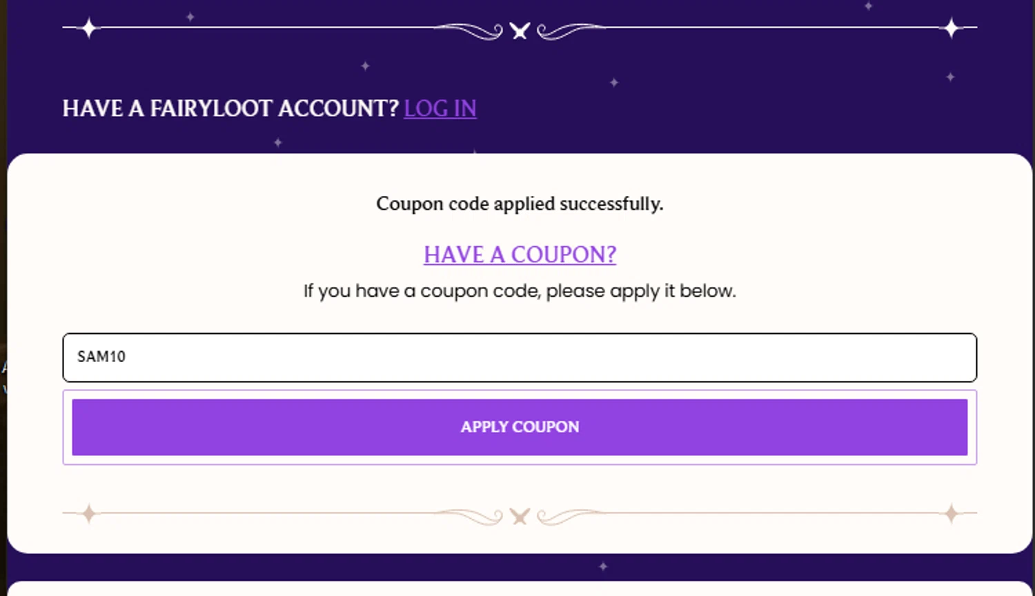Screen dimensions: 1035x596
Task: Click the "If you have a coupon code" instruction text
Action: point(520,291)
